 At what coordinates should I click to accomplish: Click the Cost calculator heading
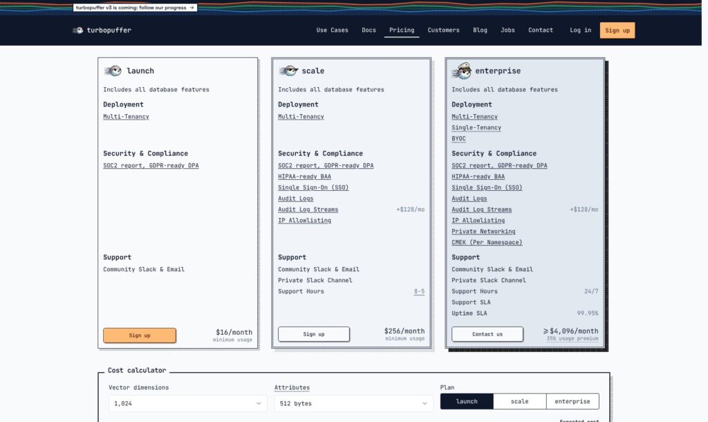pyautogui.click(x=137, y=371)
